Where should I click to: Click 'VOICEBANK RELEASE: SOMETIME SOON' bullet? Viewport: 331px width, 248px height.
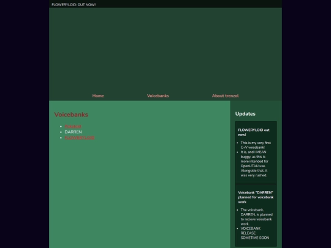255,233
